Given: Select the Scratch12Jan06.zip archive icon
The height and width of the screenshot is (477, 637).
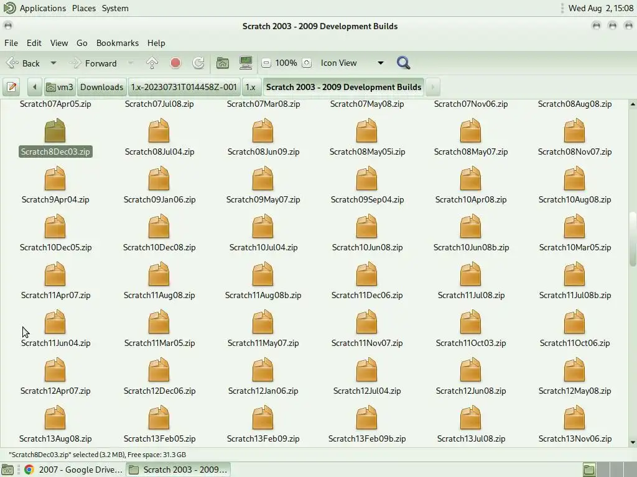Looking at the screenshot, I should (263, 370).
